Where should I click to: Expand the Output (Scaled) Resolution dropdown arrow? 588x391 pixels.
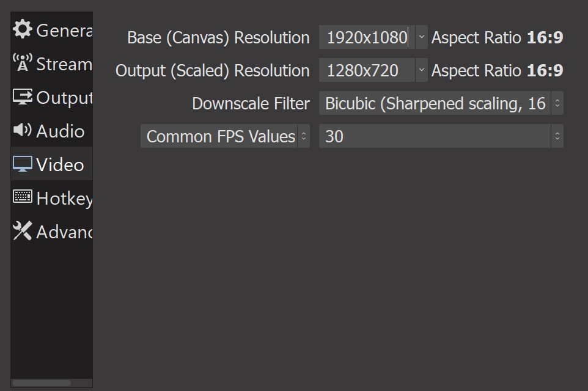point(422,70)
